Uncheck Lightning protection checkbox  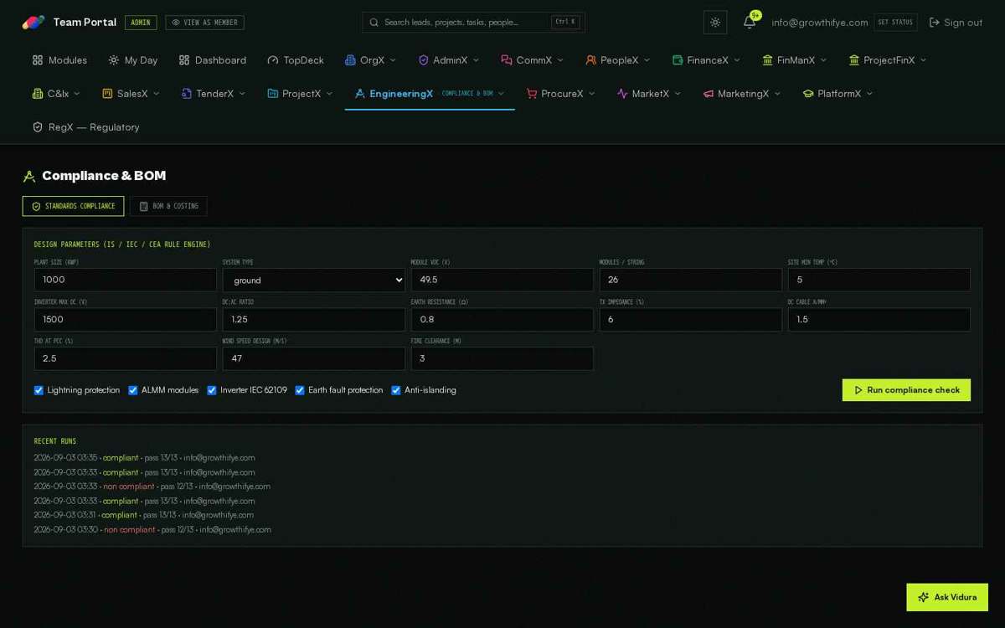point(39,390)
